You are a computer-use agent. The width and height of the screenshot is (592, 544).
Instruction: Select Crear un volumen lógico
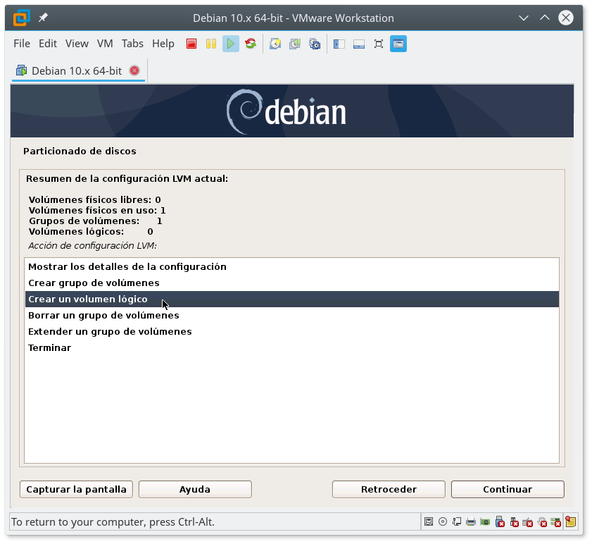click(x=292, y=299)
